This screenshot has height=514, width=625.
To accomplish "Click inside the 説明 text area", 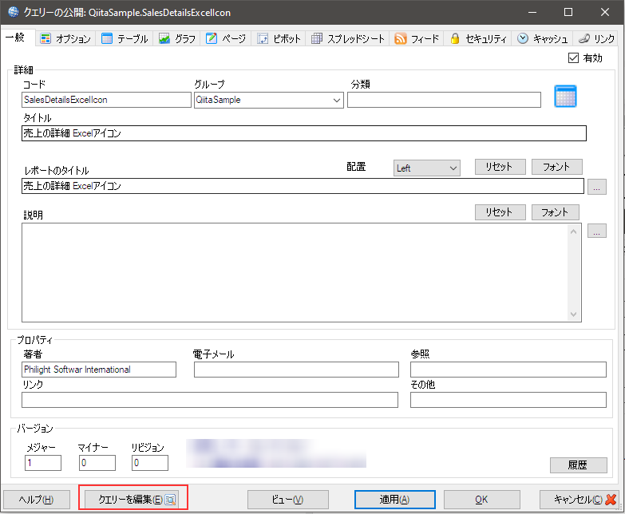I will [295, 272].
